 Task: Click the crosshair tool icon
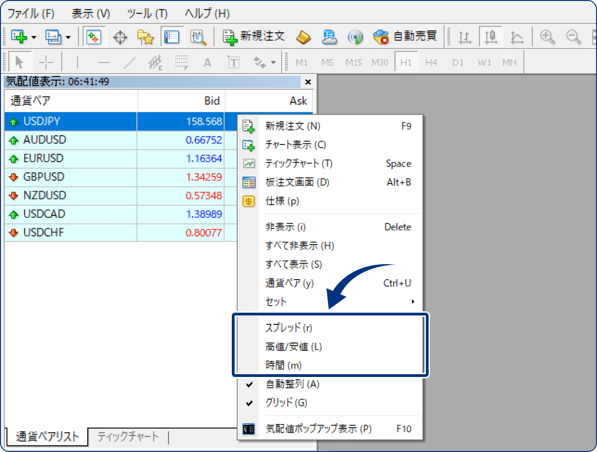pyautogui.click(x=120, y=37)
